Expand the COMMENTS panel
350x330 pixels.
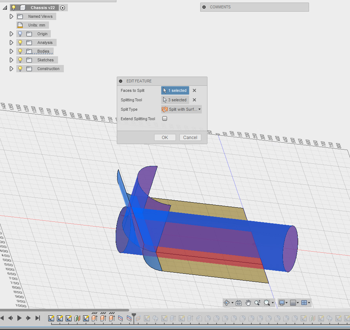[x=204, y=7]
